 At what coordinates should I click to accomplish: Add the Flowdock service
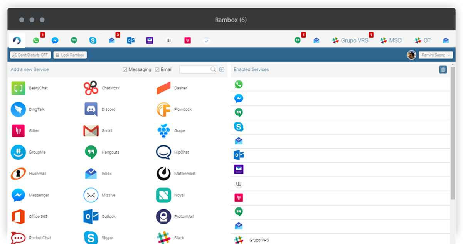click(173, 110)
